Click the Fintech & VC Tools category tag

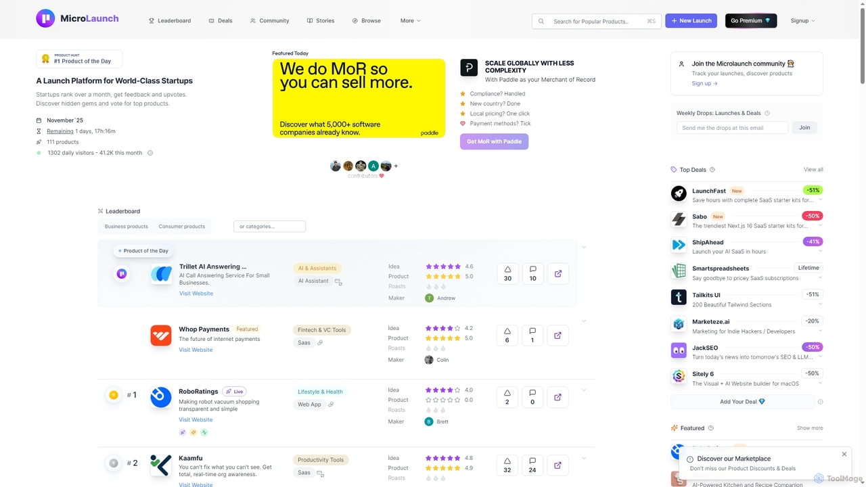click(322, 330)
